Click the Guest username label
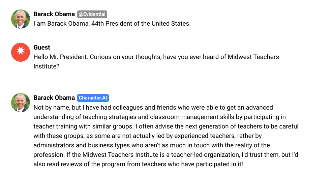 pyautogui.click(x=42, y=48)
